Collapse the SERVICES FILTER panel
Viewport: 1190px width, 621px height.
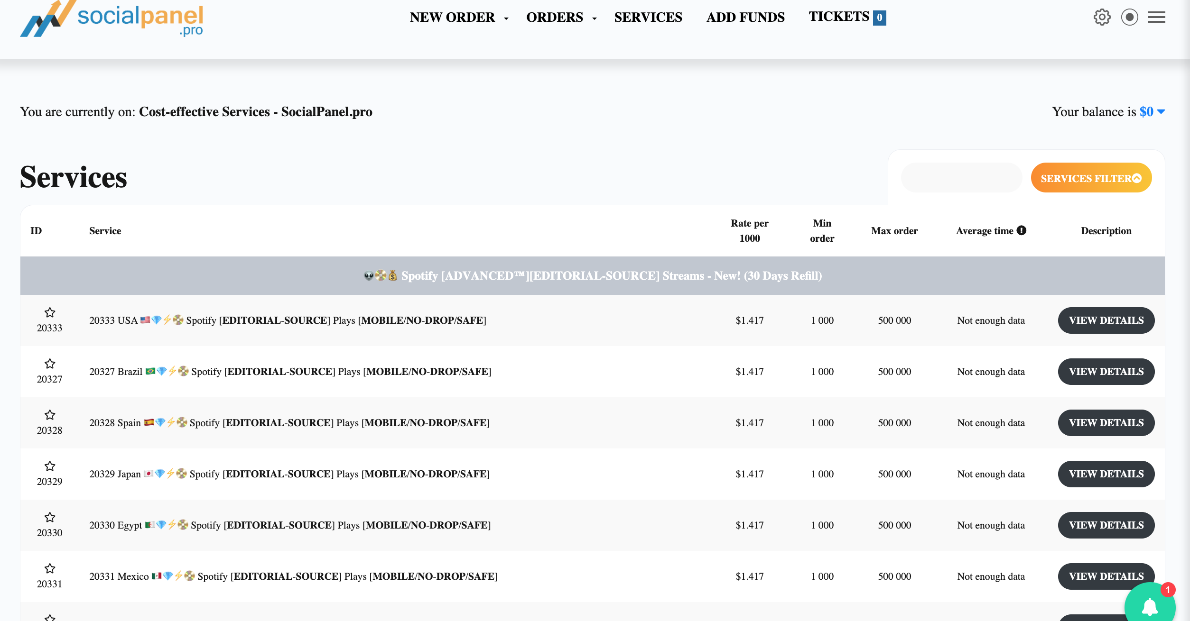(x=1091, y=178)
